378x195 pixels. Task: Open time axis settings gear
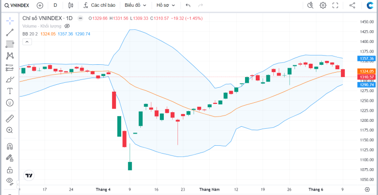[367, 189]
